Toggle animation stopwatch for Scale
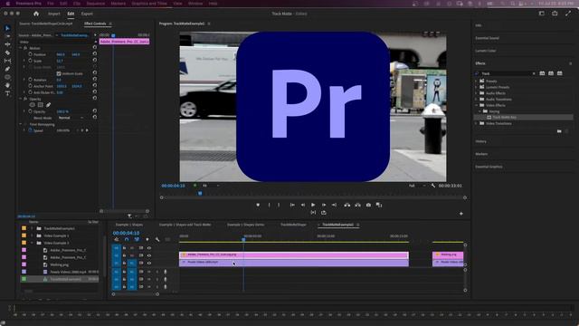This screenshot has width=579, height=326. [x=30, y=61]
